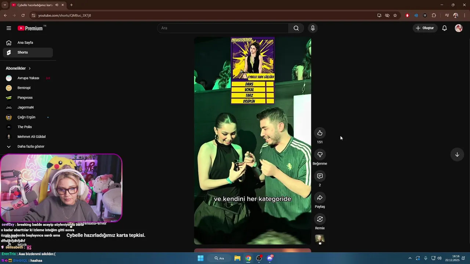
Task: Share the Short with Paylaş
Action: coord(320,198)
